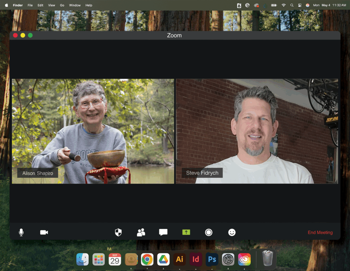Open the Window menu in menu bar
The width and height of the screenshot is (350, 271).
[75, 5]
